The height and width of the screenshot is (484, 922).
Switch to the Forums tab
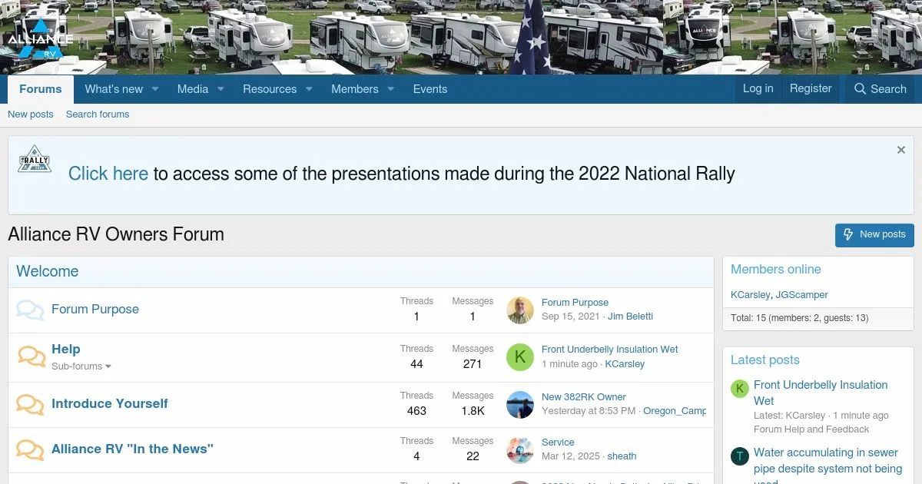[41, 89]
